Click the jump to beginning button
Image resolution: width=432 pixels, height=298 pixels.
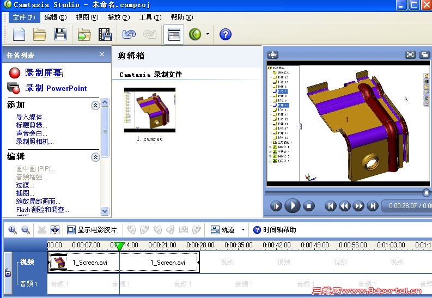[331, 206]
